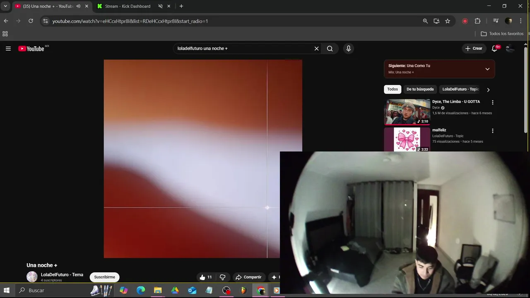Open the Dyce, The Limba - U GOTTA title

456,102
